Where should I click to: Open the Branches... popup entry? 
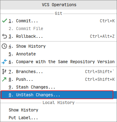(58, 72)
